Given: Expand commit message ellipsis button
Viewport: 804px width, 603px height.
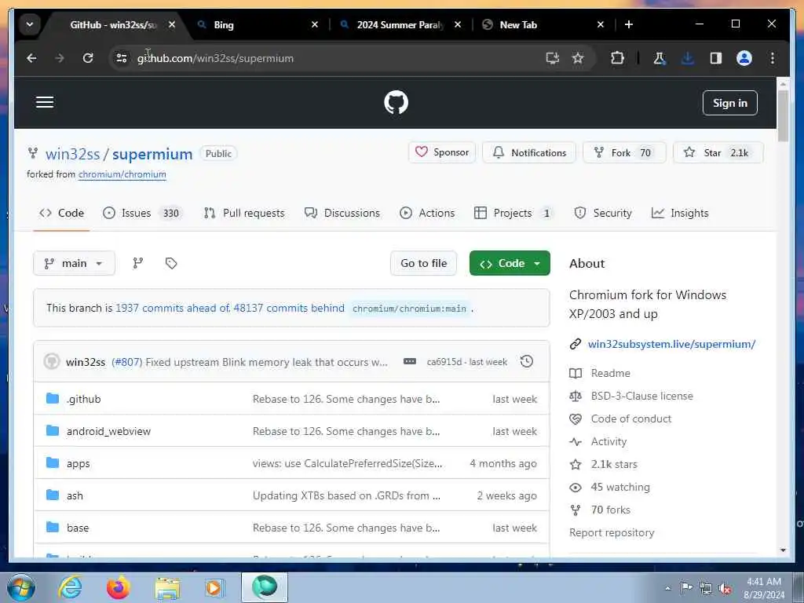Looking at the screenshot, I should click(x=410, y=361).
